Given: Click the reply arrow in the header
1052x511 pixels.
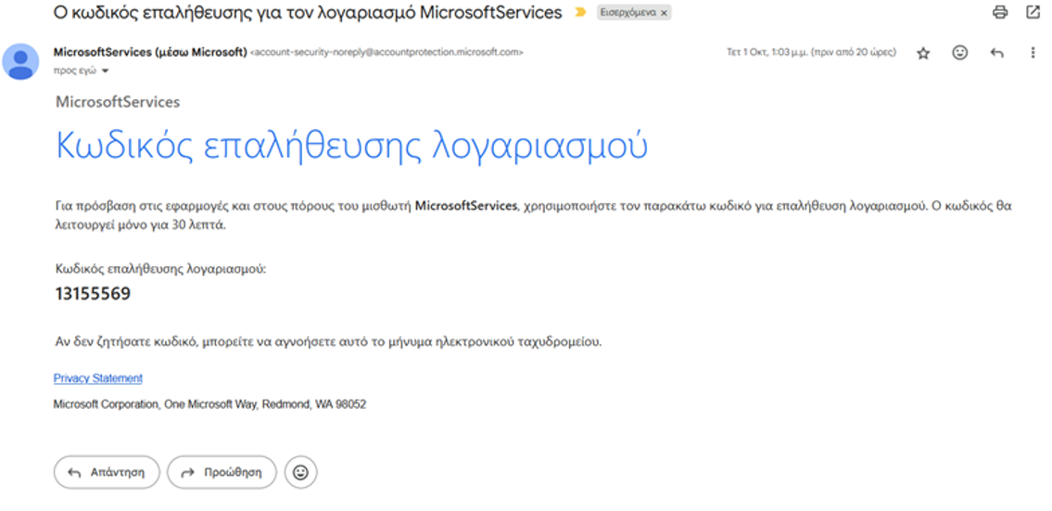Looking at the screenshot, I should (x=997, y=53).
